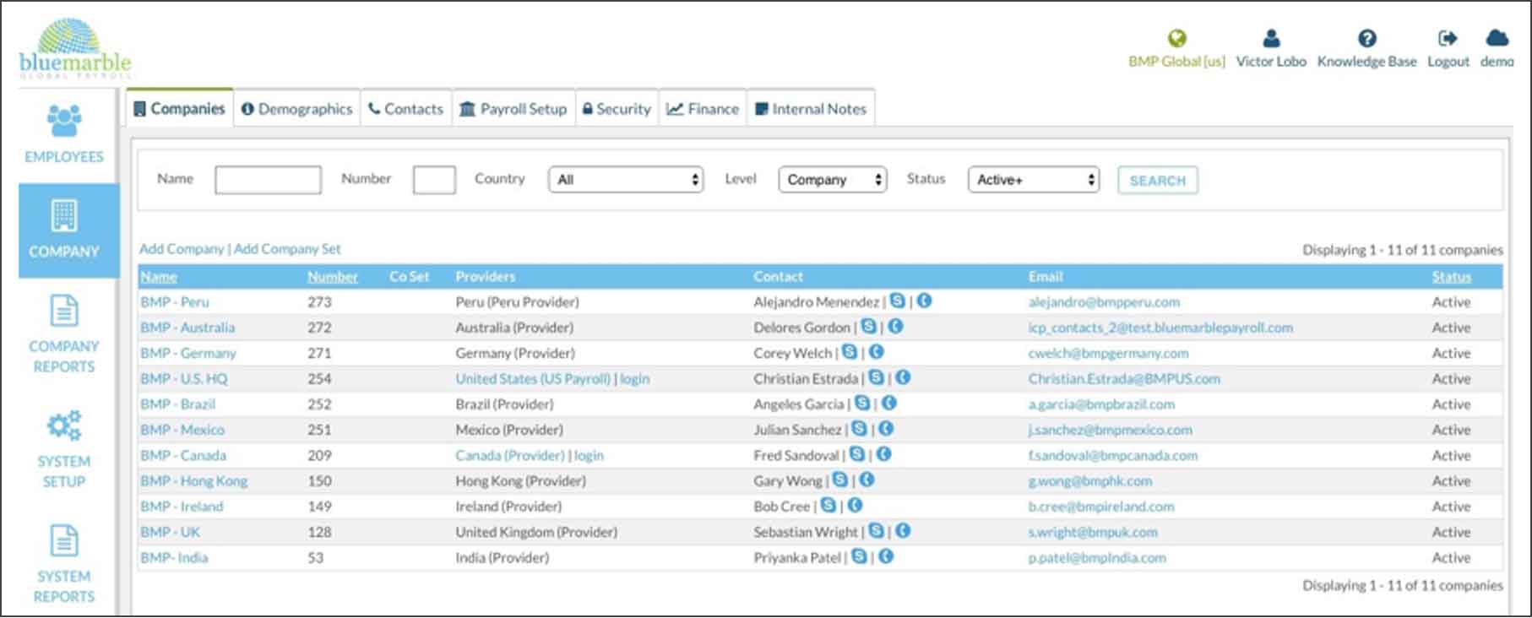
Task: Open the Company Reports sidebar icon
Action: [64, 312]
